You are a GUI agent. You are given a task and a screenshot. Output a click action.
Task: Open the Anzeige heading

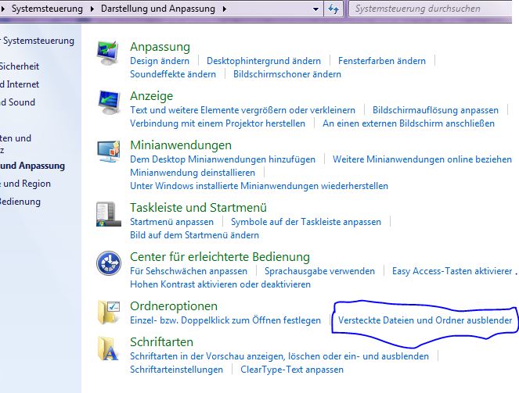point(151,96)
